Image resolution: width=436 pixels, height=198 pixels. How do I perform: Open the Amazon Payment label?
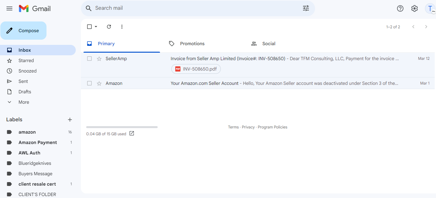[x=38, y=142]
